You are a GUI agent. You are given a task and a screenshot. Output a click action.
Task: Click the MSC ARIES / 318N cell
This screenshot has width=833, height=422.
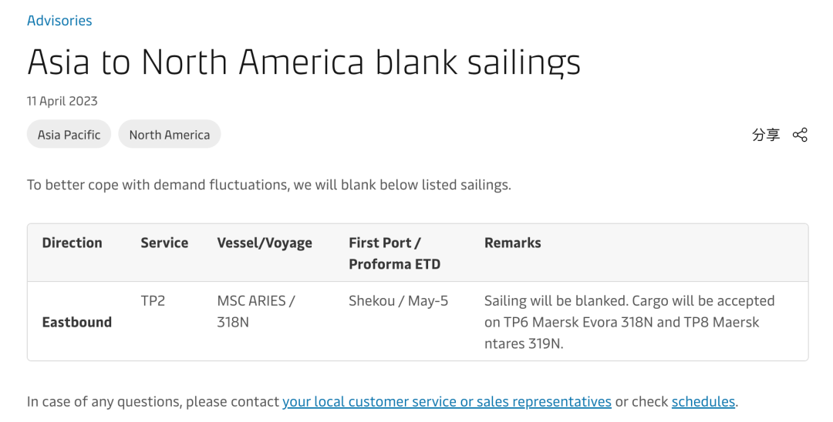click(x=255, y=311)
